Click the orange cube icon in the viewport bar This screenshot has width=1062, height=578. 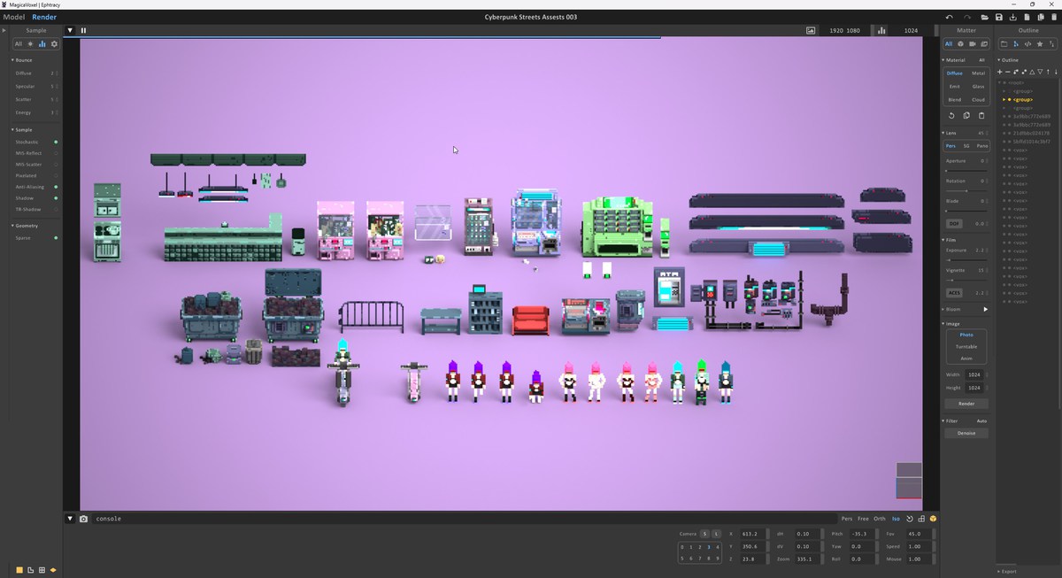coord(932,519)
